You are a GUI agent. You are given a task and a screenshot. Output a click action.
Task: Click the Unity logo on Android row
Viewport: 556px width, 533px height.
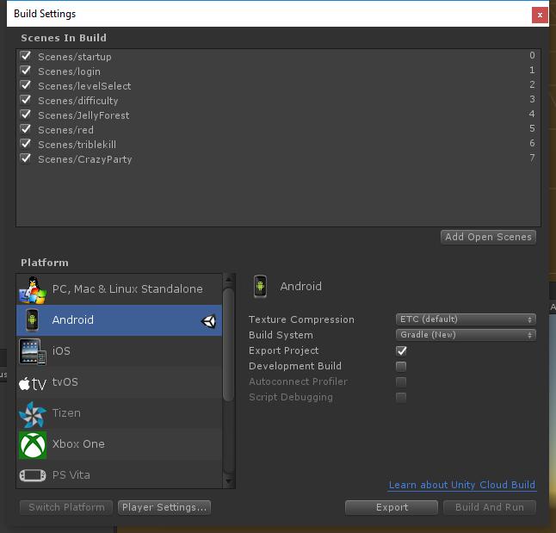pyautogui.click(x=208, y=321)
